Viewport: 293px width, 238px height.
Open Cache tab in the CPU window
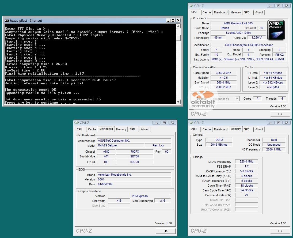coord(207,12)
